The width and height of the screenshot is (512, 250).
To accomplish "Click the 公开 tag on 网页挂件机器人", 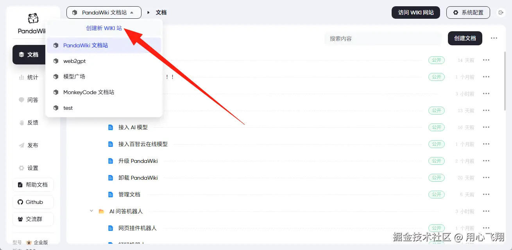I will pos(437,228).
